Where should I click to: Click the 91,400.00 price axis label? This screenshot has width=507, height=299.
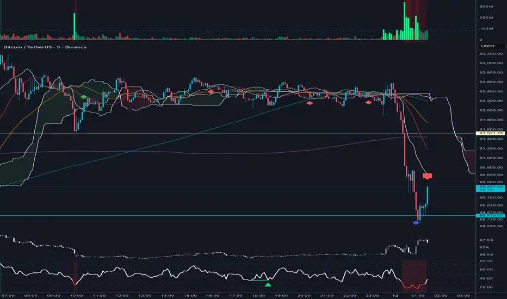click(x=491, y=139)
